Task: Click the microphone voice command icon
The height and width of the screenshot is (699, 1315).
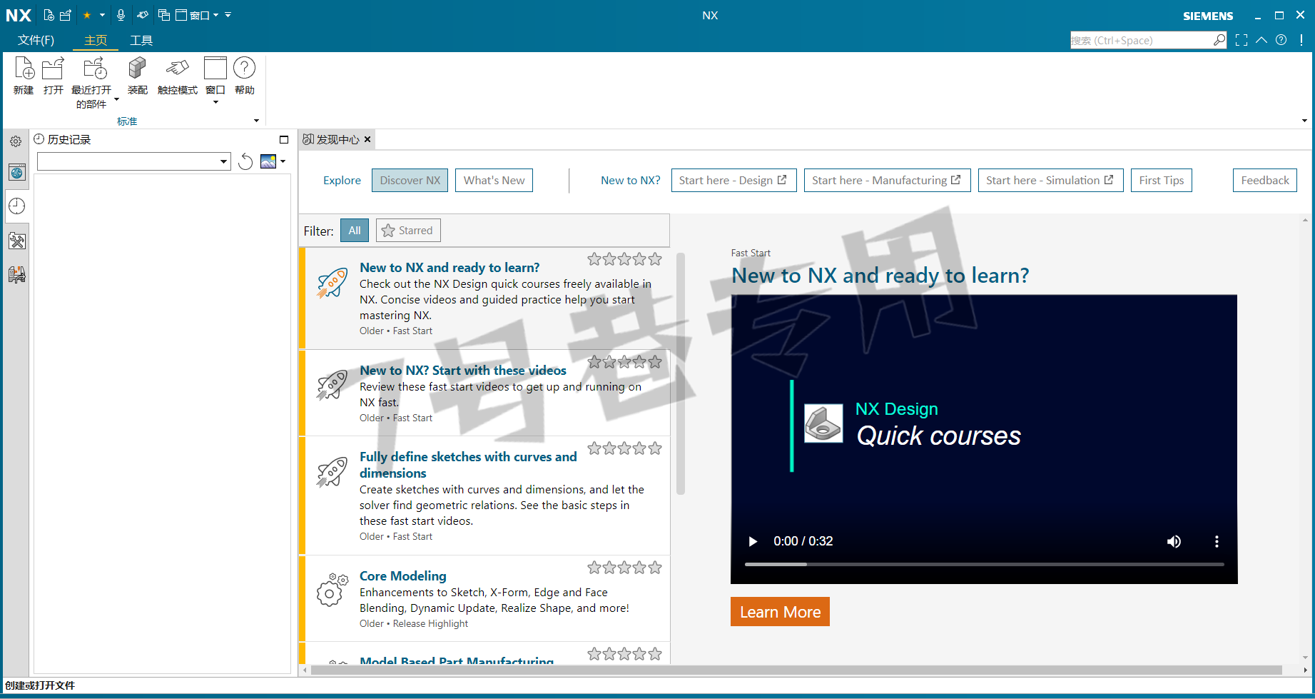Action: 121,15
